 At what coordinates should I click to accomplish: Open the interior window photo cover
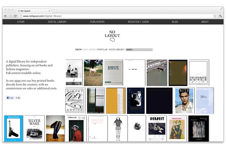pyautogui.click(x=96, y=100)
